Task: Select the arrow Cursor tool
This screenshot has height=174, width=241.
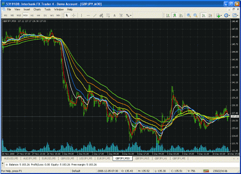Action: [67, 15]
